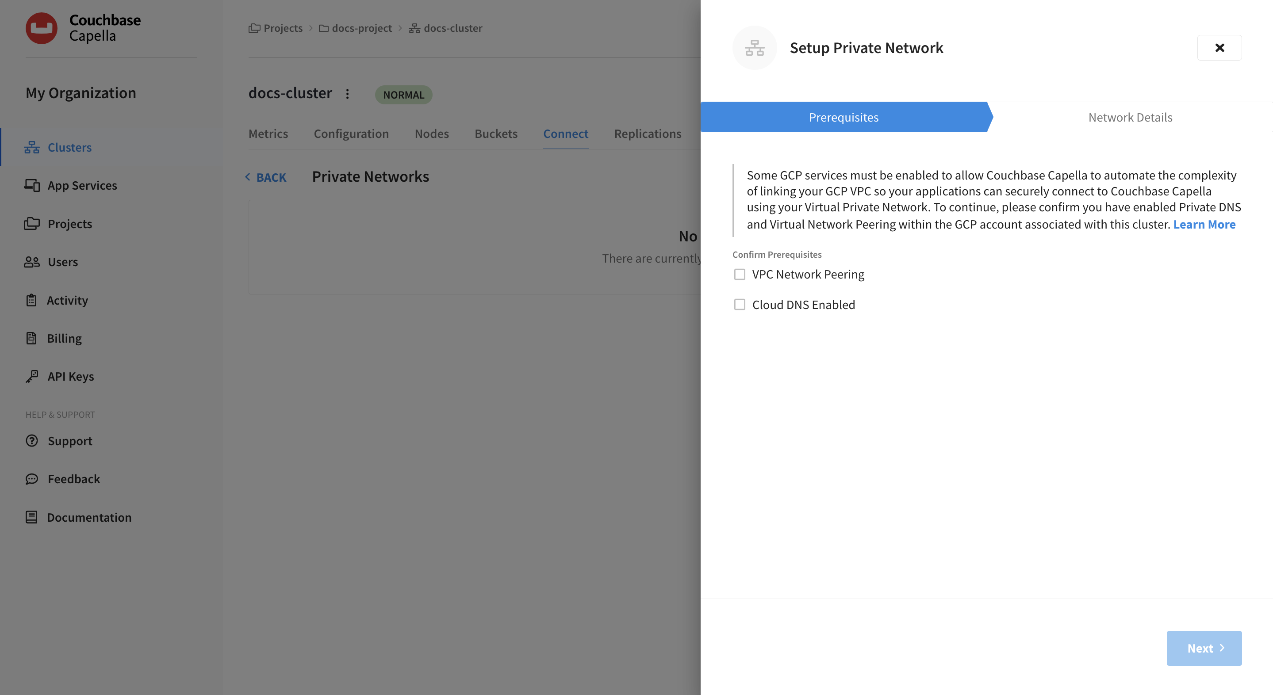This screenshot has height=695, width=1273.
Task: Open the Buckets tab
Action: coord(496,134)
